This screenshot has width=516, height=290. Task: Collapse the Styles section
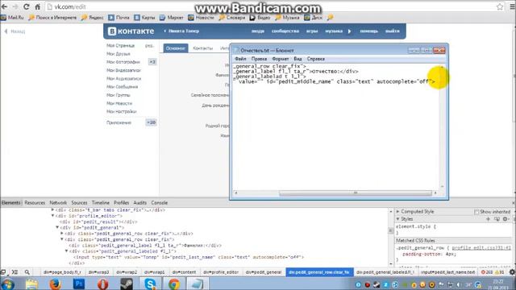[x=397, y=219]
